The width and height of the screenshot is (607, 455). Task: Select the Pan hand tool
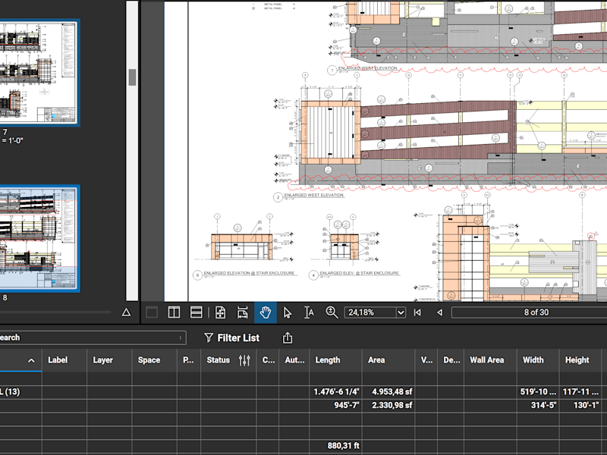[x=265, y=312]
